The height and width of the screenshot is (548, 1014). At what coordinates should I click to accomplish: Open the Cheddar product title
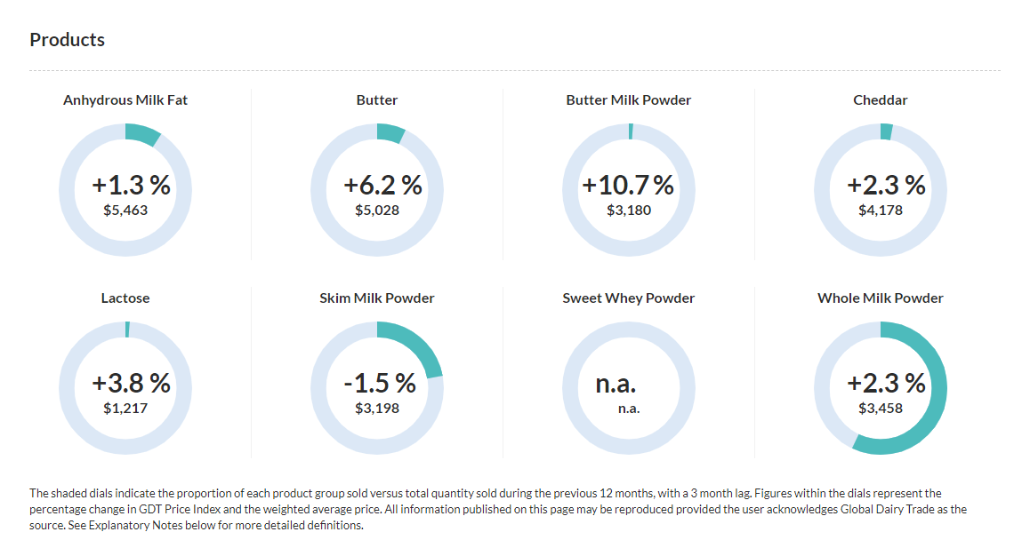pyautogui.click(x=881, y=100)
